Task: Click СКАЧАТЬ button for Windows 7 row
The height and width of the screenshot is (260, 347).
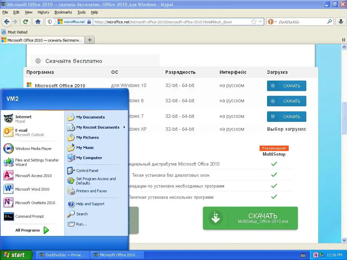Action: [286, 116]
